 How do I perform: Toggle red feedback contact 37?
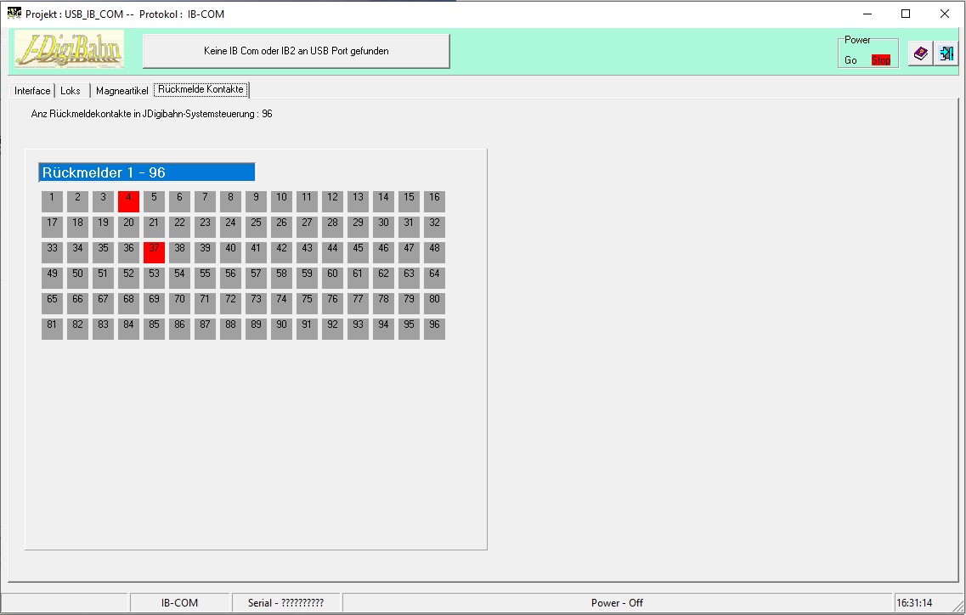pos(154,252)
